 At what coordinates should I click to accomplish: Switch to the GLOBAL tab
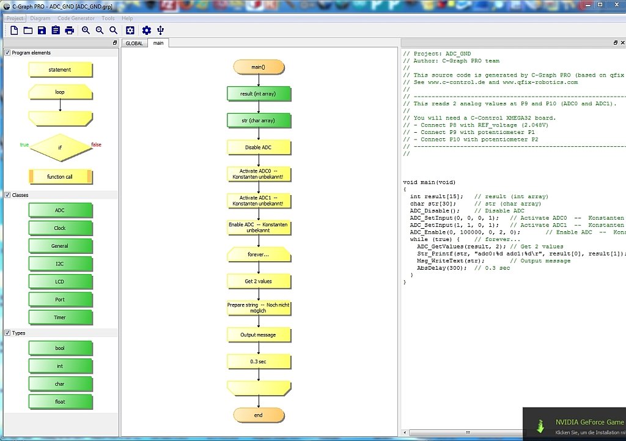[134, 43]
